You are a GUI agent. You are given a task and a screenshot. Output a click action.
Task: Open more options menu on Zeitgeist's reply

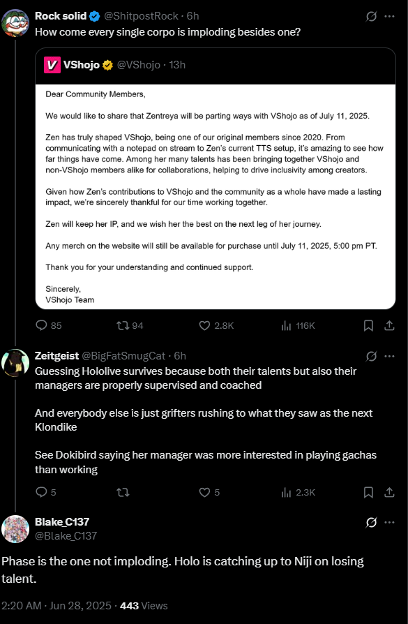389,356
